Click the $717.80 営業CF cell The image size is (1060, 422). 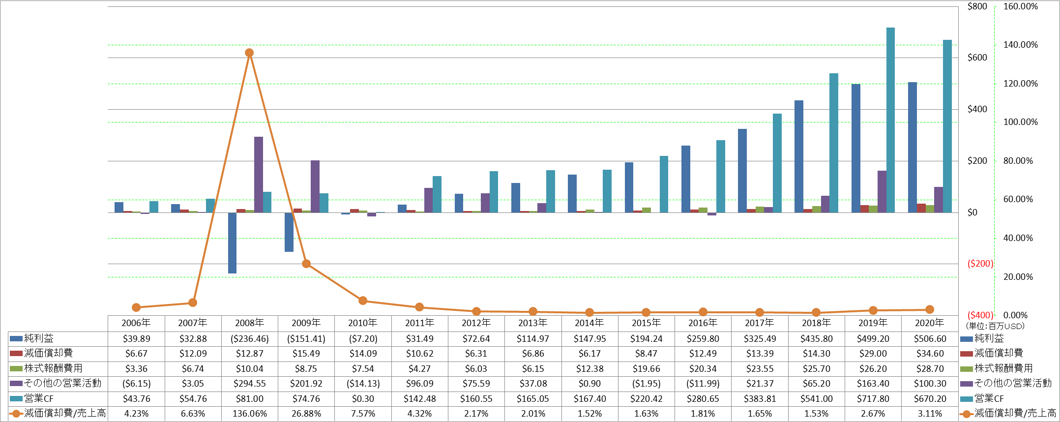click(873, 399)
